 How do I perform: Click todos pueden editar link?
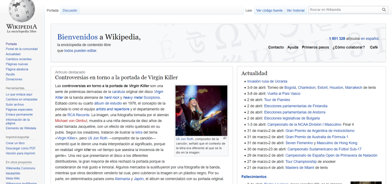point(80,51)
